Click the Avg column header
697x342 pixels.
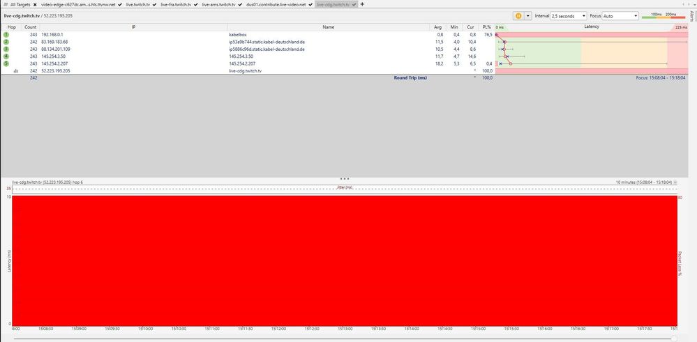tap(438, 27)
